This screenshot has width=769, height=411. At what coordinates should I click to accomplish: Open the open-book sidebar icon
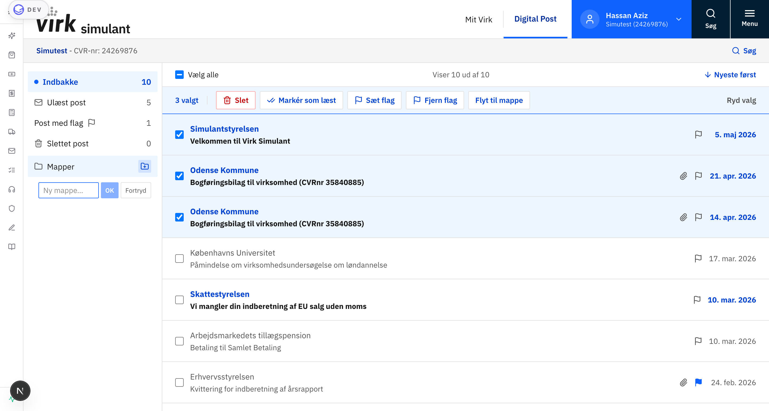pos(12,247)
